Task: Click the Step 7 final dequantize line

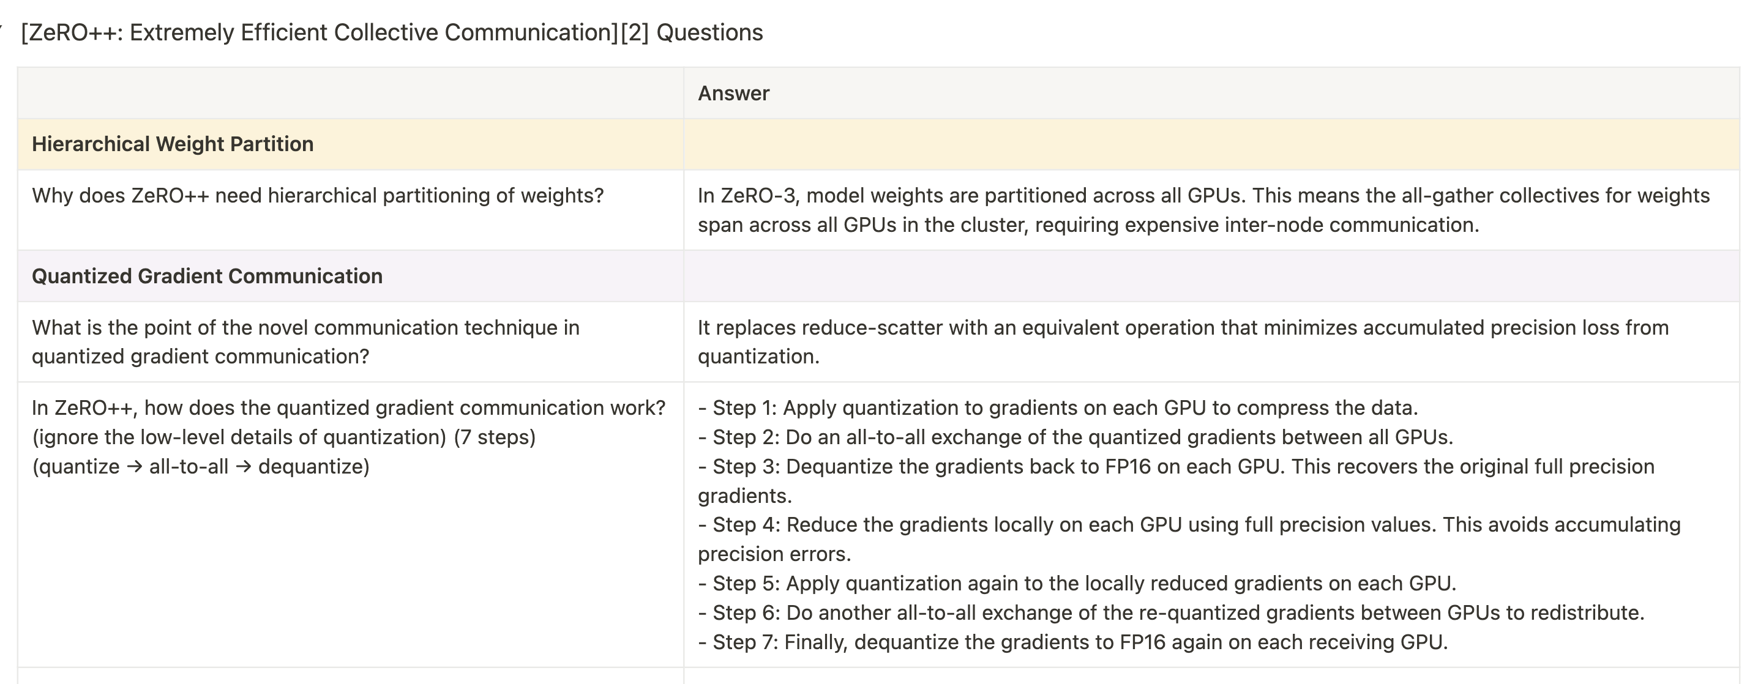Action: [x=1073, y=642]
